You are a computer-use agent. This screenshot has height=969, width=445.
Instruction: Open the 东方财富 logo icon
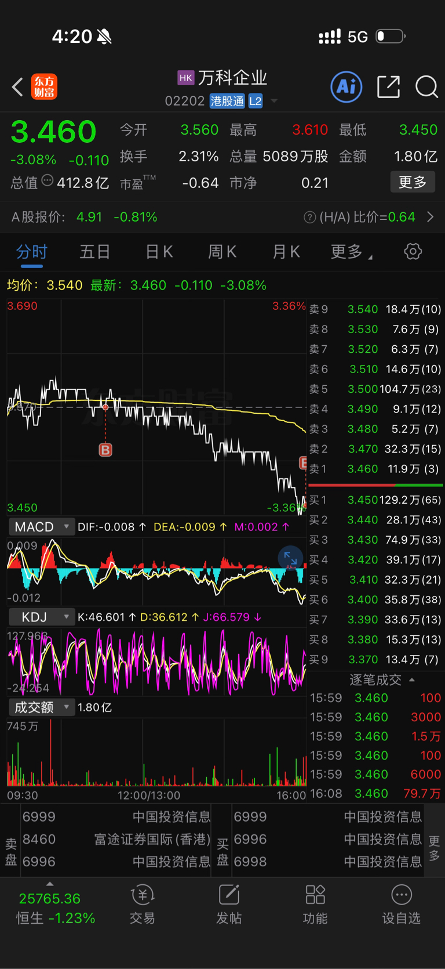44,87
